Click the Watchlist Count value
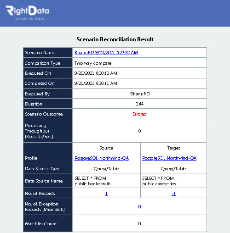 (139, 224)
